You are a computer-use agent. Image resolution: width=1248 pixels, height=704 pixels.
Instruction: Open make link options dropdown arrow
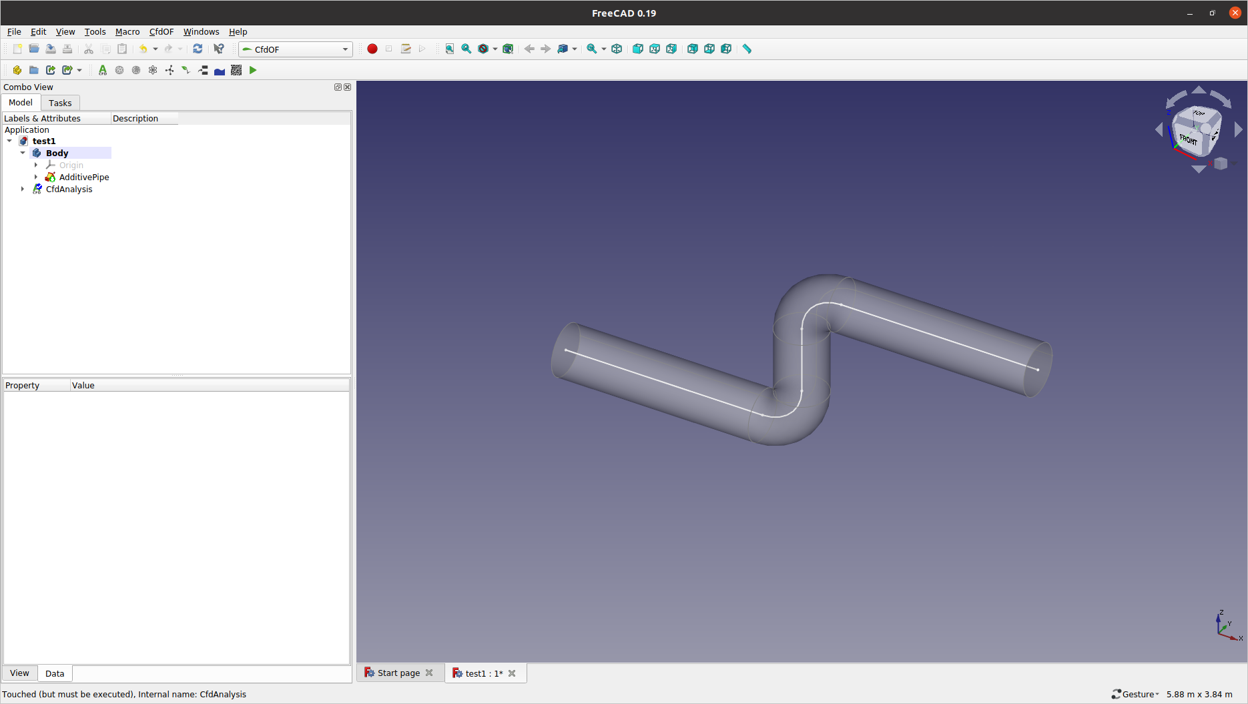tap(79, 70)
